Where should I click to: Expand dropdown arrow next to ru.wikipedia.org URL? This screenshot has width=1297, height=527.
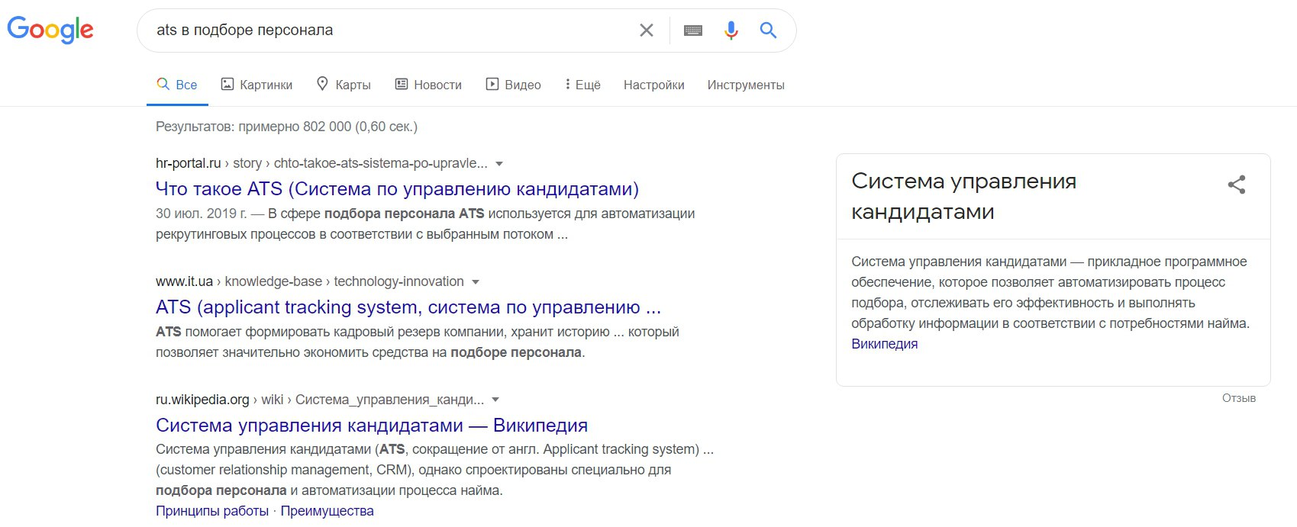click(495, 400)
